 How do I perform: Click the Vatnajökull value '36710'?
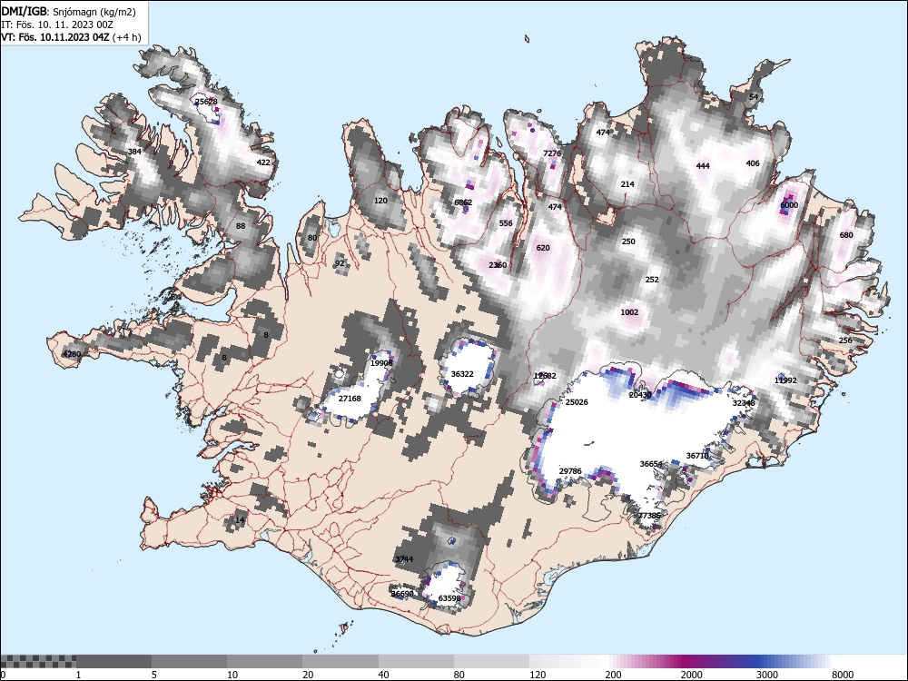pos(697,456)
